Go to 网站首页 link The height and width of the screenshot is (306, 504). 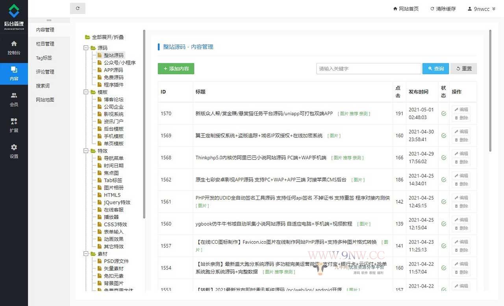tap(406, 9)
